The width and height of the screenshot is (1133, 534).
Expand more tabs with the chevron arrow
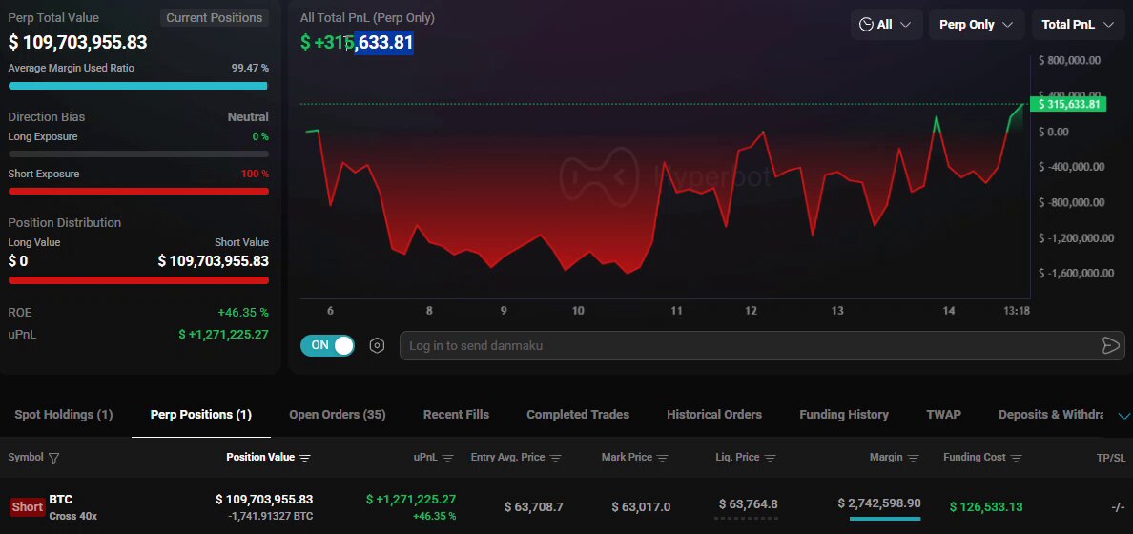tap(1123, 416)
